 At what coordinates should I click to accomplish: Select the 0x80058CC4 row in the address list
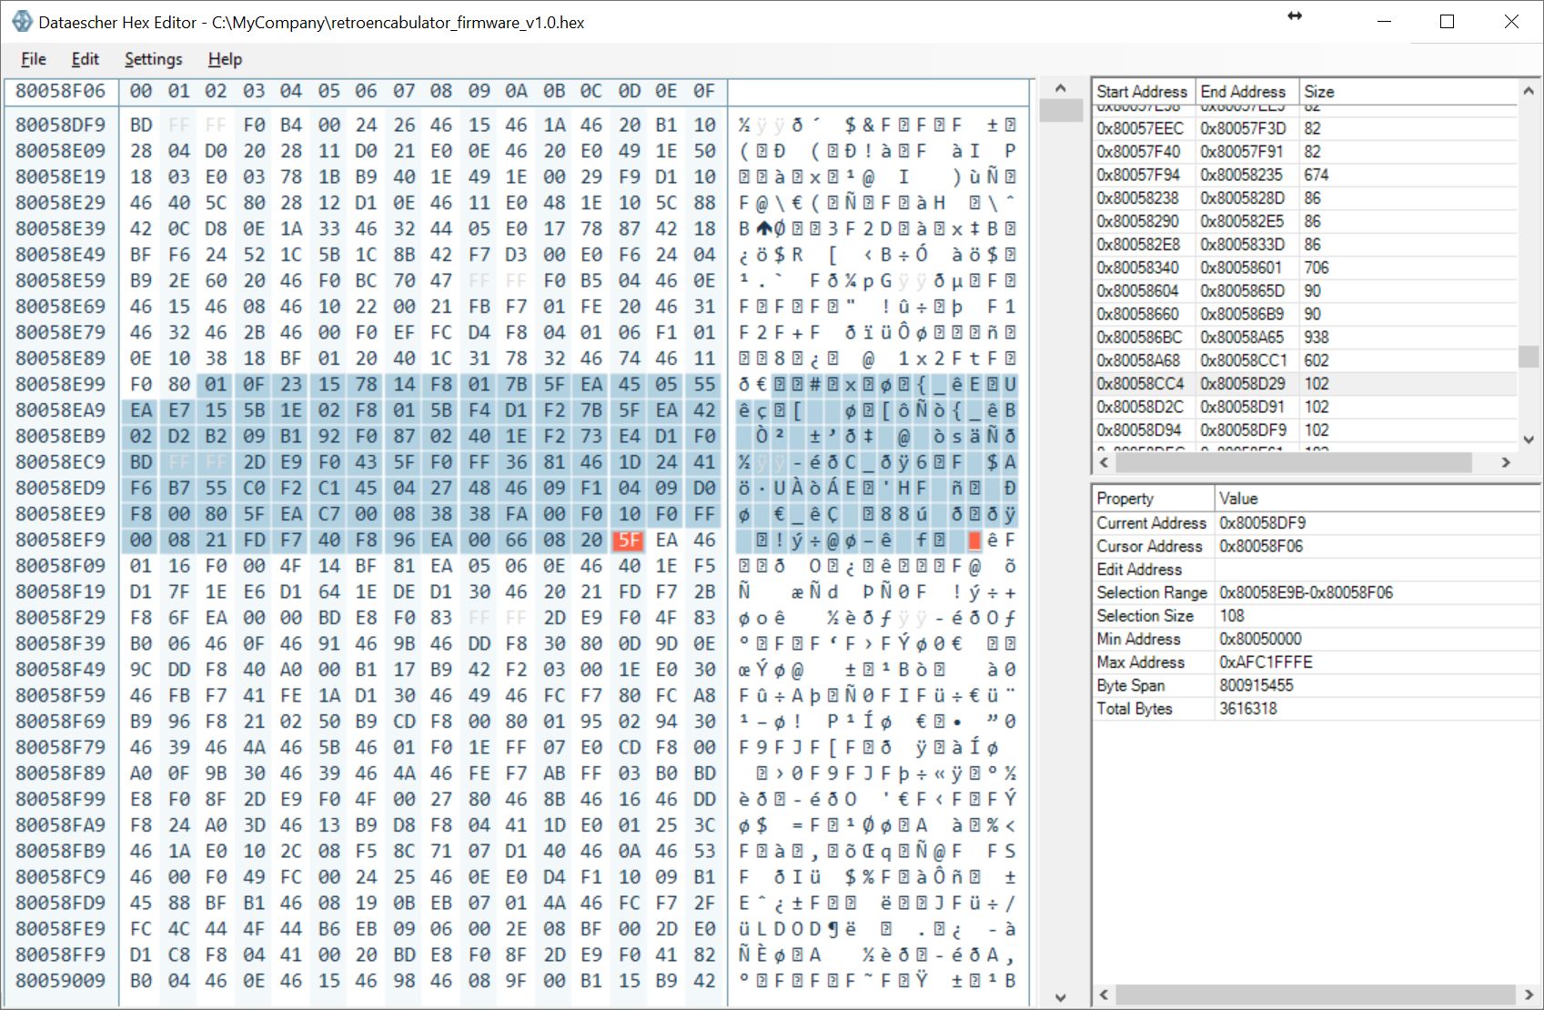click(x=1183, y=383)
